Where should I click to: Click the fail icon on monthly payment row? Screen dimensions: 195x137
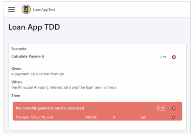[x=174, y=108]
